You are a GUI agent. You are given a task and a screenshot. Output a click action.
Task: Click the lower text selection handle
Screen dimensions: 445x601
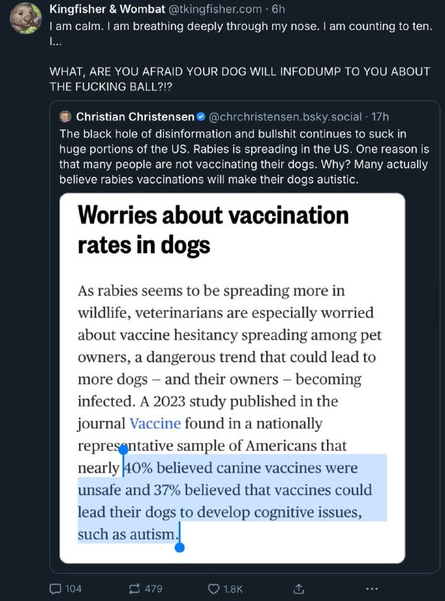tap(180, 548)
